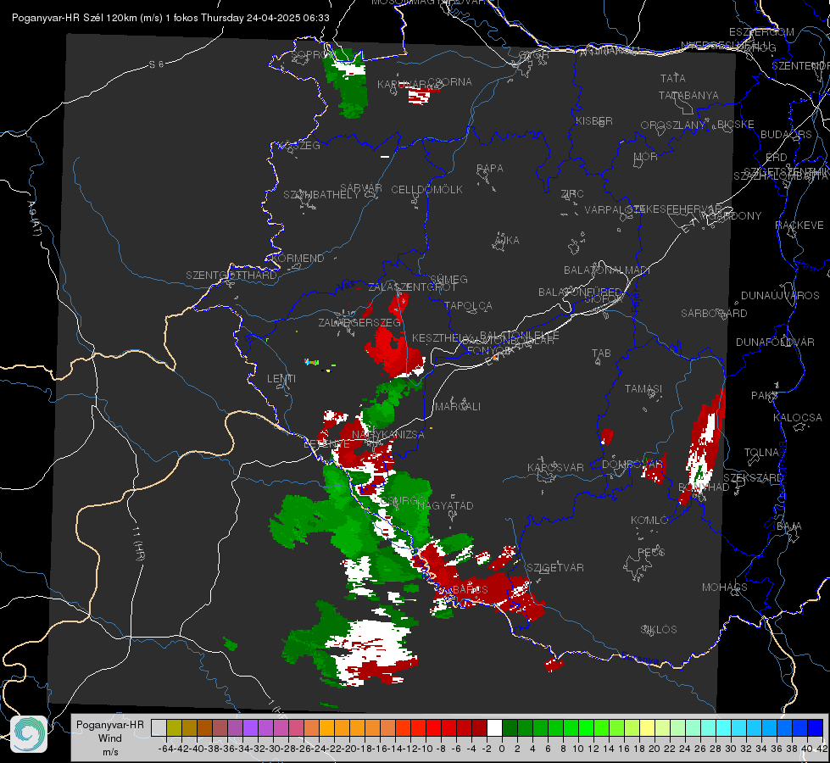The height and width of the screenshot is (763, 830).
Task: Click the 'DUNAUJVAROS' city label
Action: 780,296
